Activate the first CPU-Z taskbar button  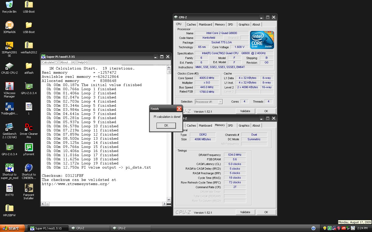pos(89,228)
